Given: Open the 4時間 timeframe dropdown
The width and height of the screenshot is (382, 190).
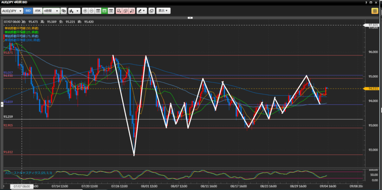Looking at the screenshot, I should click(x=51, y=11).
